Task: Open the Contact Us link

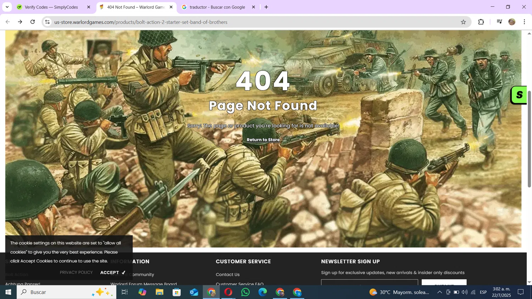Action: tap(228, 275)
